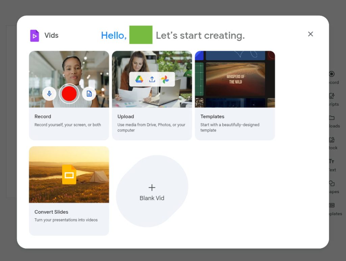Click the microphone icon on Record card
Screen dimensions: 346x261
coord(49,94)
